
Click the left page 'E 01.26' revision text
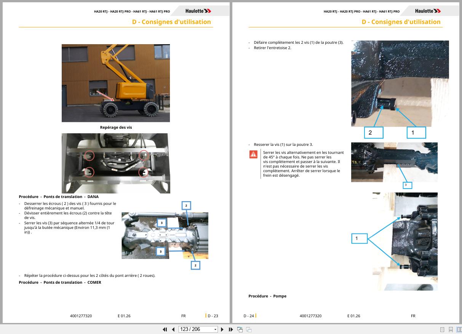[124, 316]
